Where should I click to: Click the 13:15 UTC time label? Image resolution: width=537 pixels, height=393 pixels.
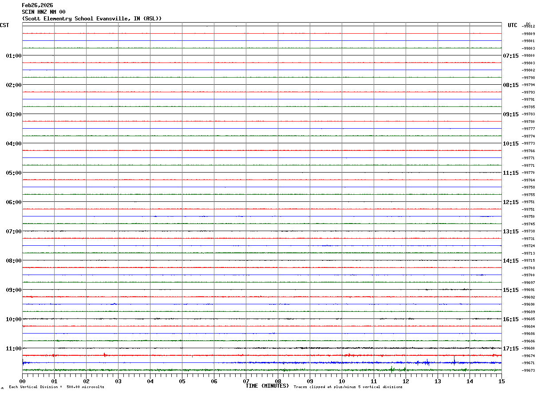point(510,232)
